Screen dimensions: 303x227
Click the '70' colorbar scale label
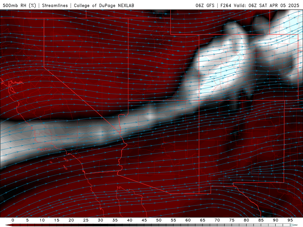click(217, 220)
